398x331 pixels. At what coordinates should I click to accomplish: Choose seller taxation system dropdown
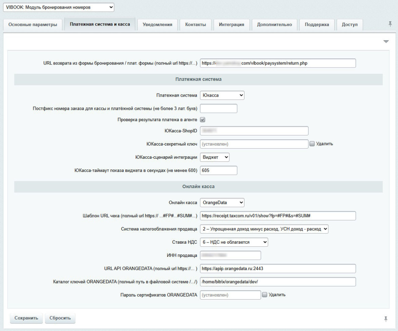tap(264, 229)
